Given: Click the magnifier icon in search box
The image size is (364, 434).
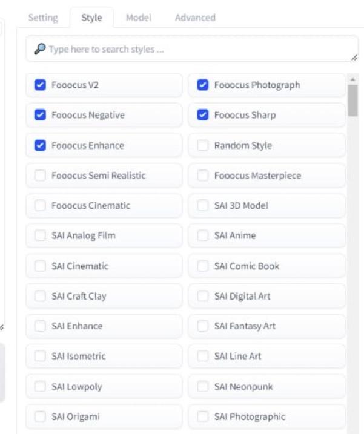Looking at the screenshot, I should click(39, 49).
